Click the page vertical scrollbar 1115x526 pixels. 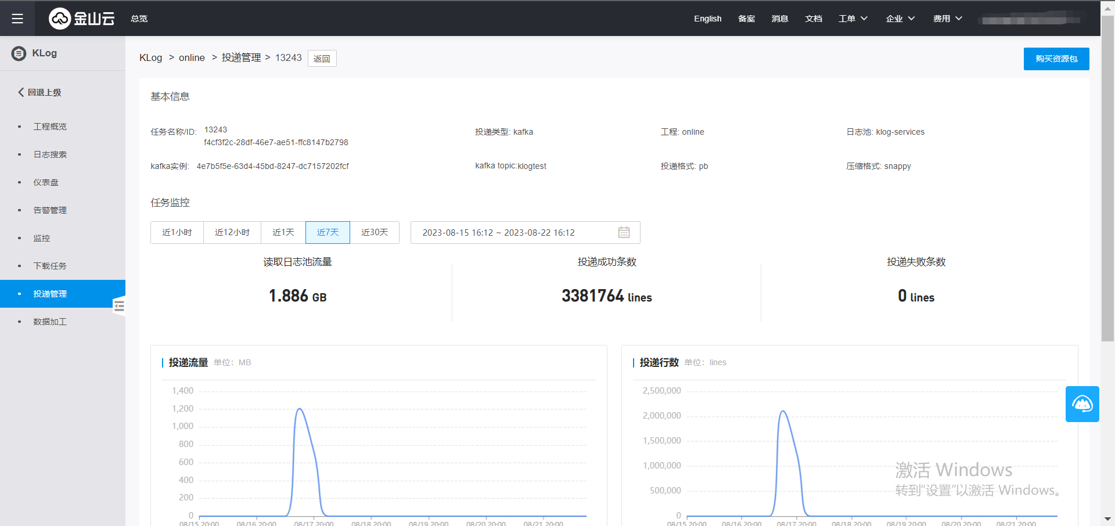[1107, 174]
